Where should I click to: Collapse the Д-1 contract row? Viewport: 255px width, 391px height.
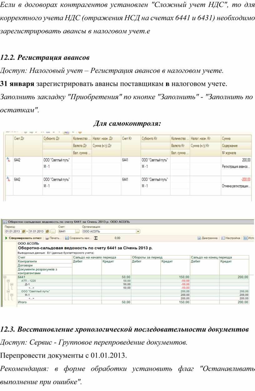(12, 284)
